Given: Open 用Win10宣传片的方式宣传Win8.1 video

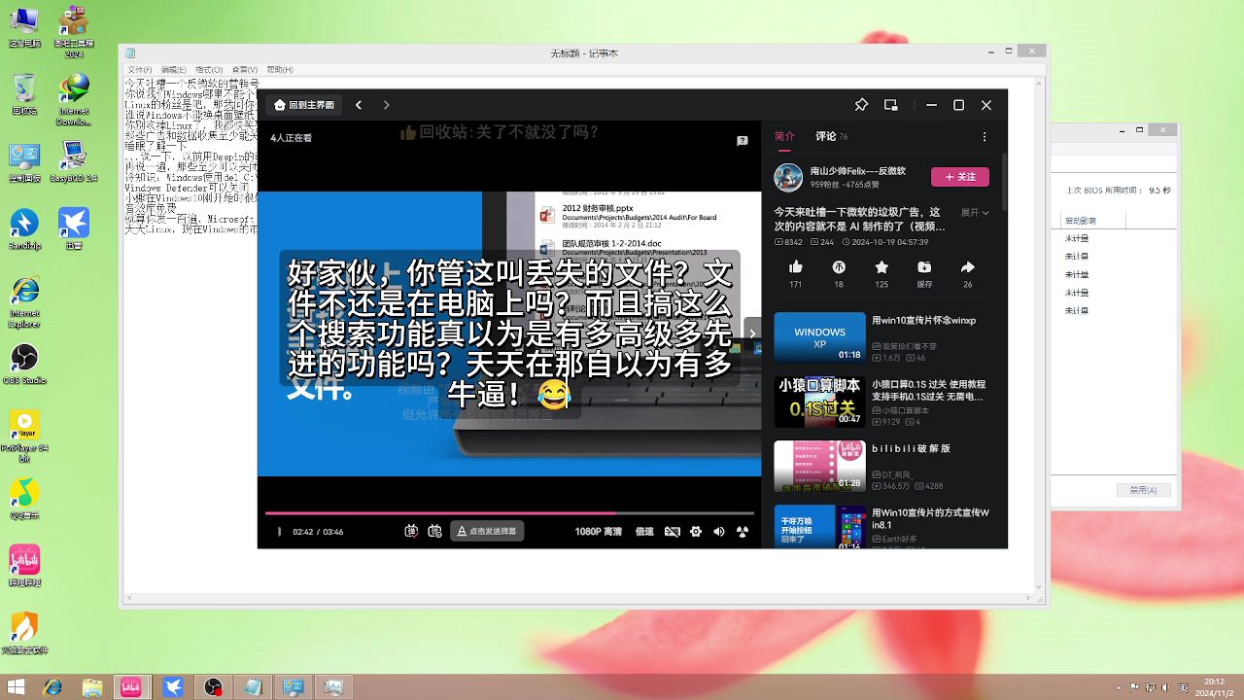Looking at the screenshot, I should click(x=881, y=527).
